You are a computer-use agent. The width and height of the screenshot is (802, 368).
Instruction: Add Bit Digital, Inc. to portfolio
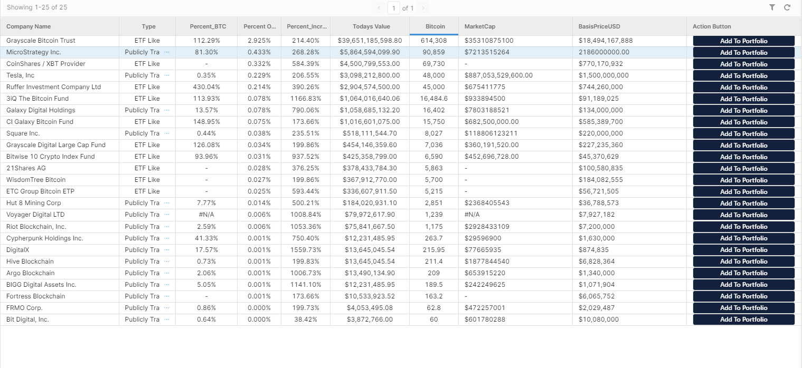[743, 319]
